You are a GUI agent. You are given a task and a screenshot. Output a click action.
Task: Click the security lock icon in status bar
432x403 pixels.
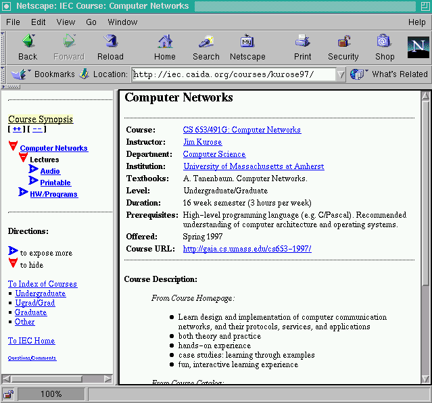[9, 394]
